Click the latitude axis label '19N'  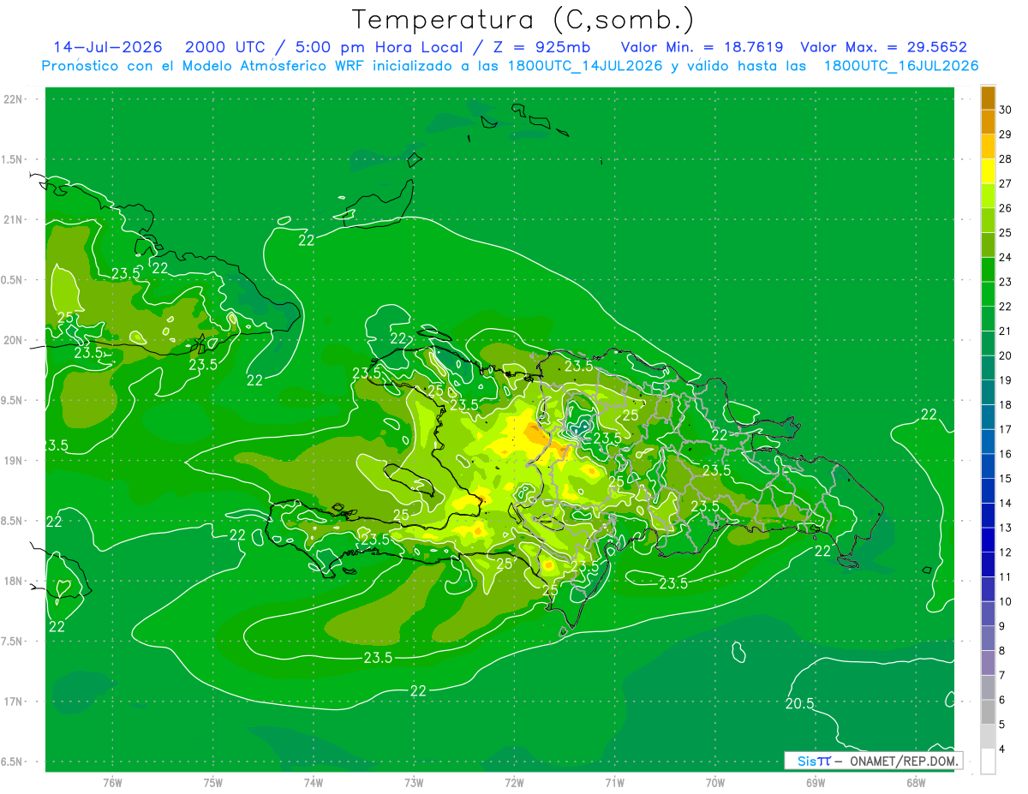click(14, 461)
